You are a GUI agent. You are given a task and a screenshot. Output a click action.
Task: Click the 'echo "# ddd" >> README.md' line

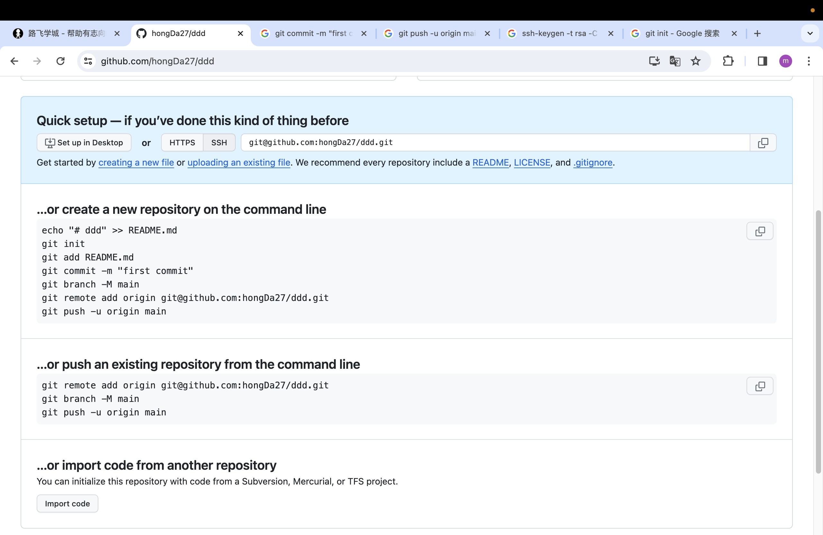point(109,230)
